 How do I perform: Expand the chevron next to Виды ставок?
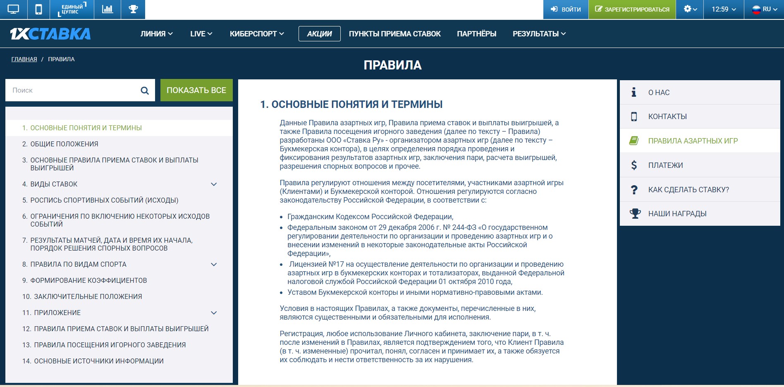click(x=214, y=184)
